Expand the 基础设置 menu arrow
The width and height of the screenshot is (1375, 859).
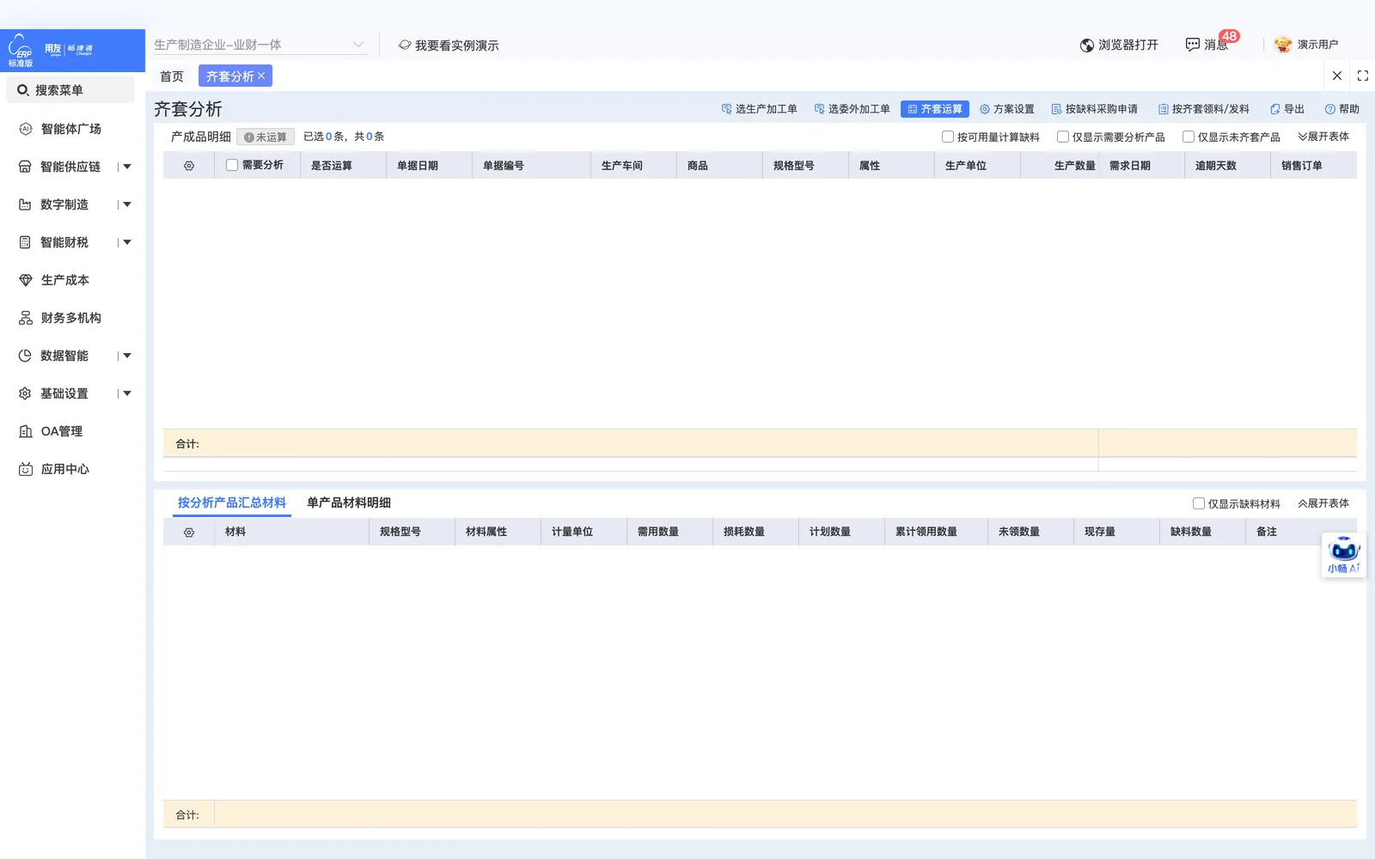127,393
